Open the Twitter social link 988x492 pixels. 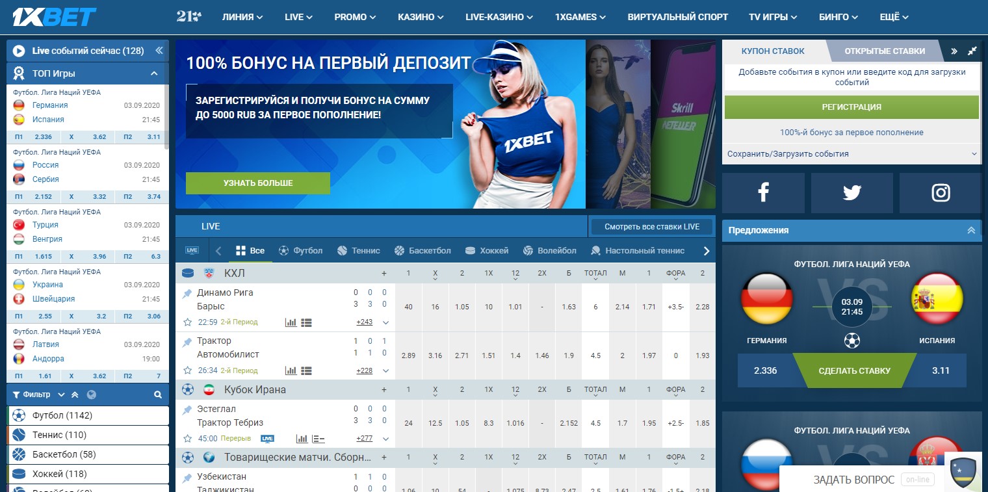click(x=852, y=192)
